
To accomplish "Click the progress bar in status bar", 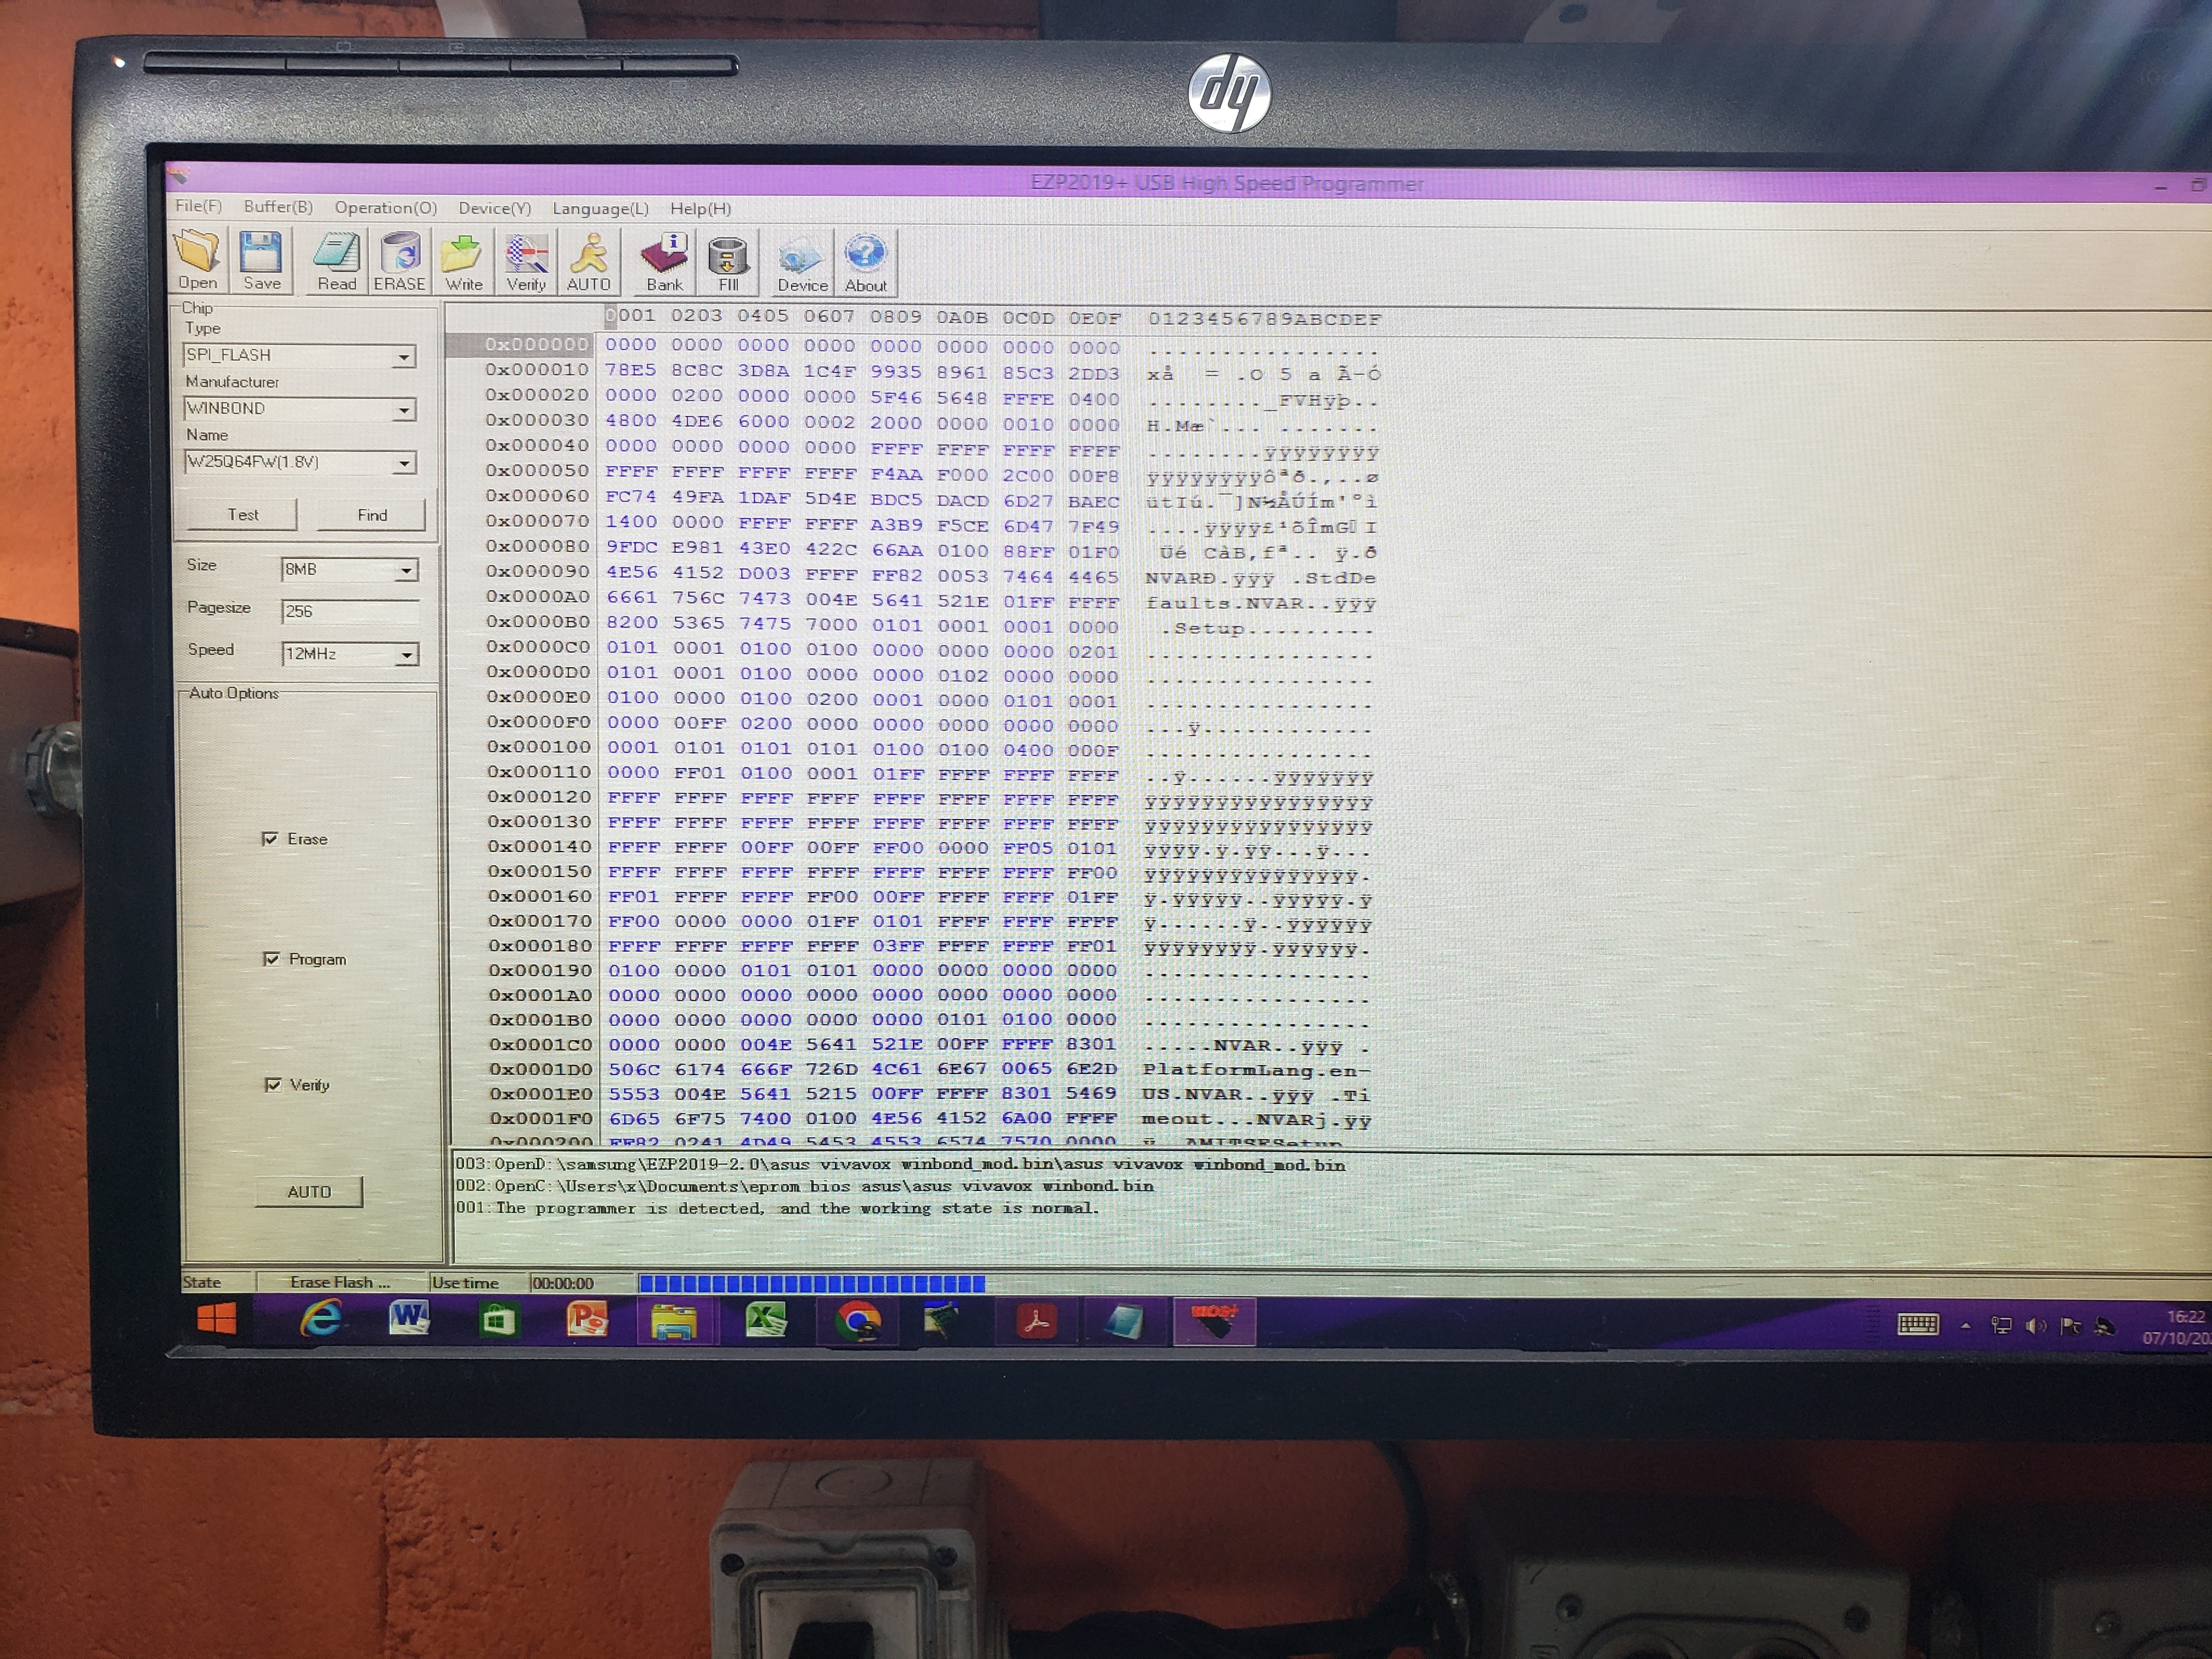I will click(x=811, y=1283).
